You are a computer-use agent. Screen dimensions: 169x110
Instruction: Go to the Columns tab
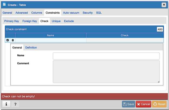tap(37, 13)
